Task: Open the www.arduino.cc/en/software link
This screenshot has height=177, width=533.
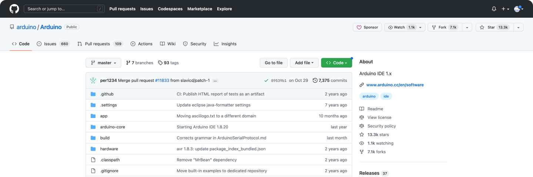Action: click(395, 85)
